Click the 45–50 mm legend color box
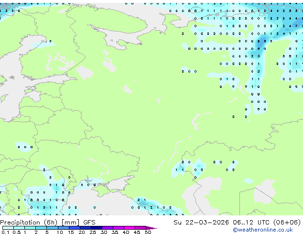The width and height of the screenshot is (303, 234). coord(141,228)
